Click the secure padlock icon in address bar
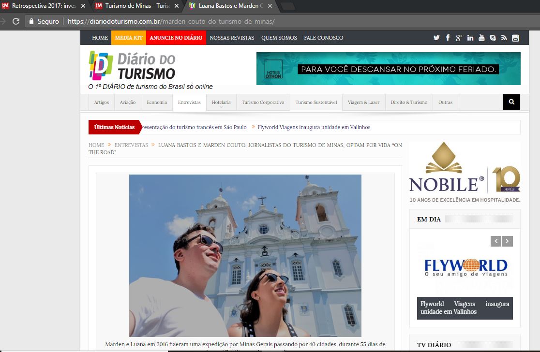The height and width of the screenshot is (352, 540). 31,21
